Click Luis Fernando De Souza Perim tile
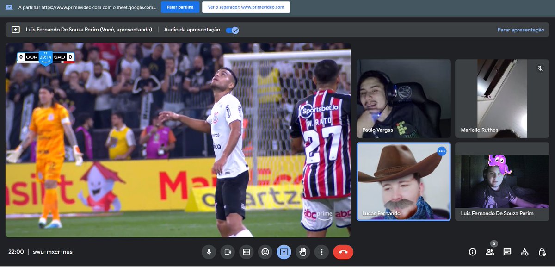The image size is (555, 267). (502, 181)
